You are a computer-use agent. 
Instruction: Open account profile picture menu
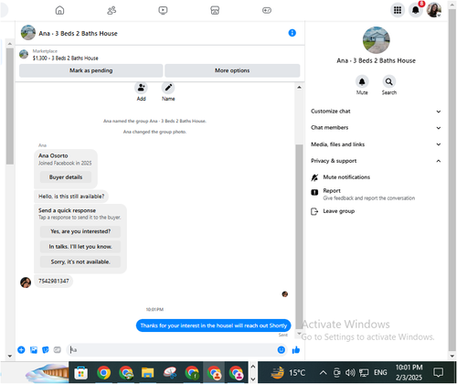click(x=434, y=10)
